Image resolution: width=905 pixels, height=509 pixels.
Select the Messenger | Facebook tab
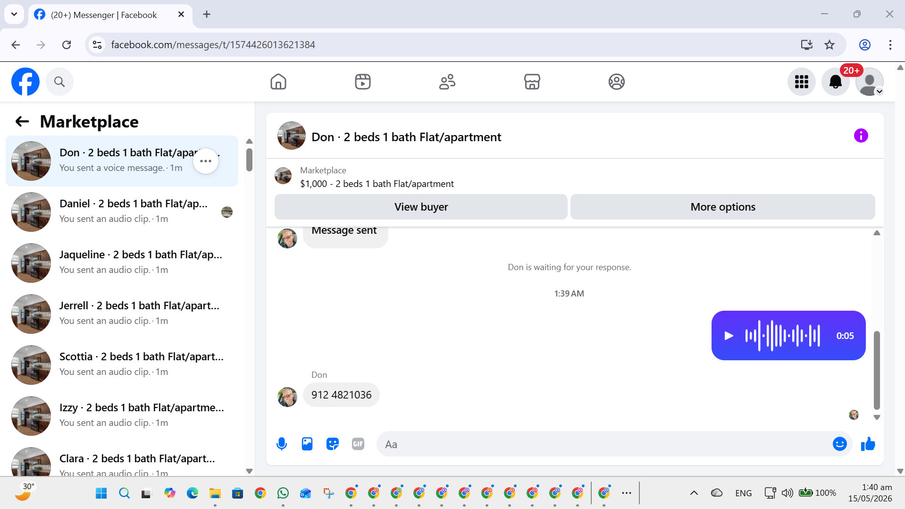pyautogui.click(x=110, y=15)
